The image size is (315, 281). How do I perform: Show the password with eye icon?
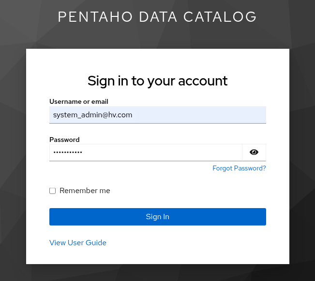pyautogui.click(x=254, y=153)
